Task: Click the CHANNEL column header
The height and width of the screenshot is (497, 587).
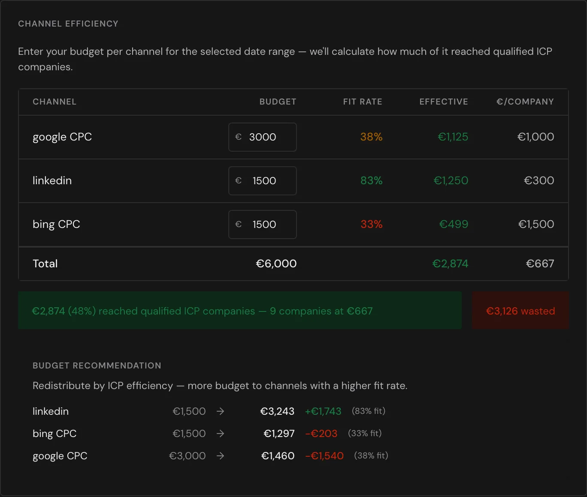Action: (54, 102)
